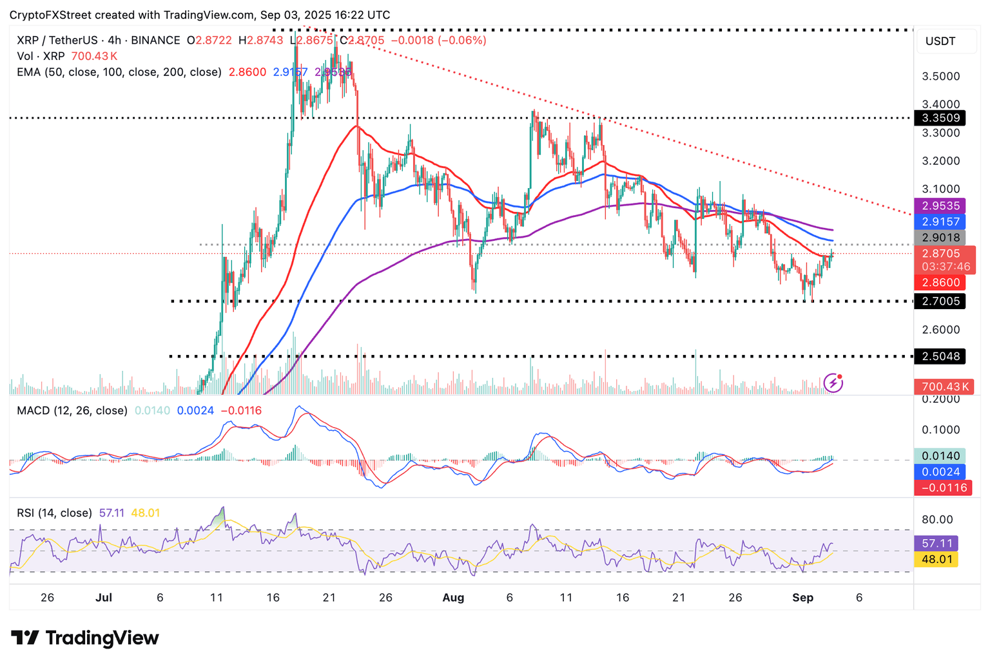Click the 2.7005 support level label
990x666 pixels.
click(940, 301)
